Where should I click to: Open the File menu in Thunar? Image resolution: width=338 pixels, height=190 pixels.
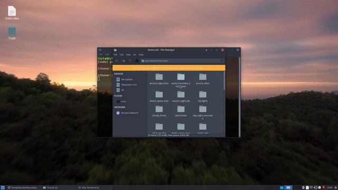(x=116, y=55)
